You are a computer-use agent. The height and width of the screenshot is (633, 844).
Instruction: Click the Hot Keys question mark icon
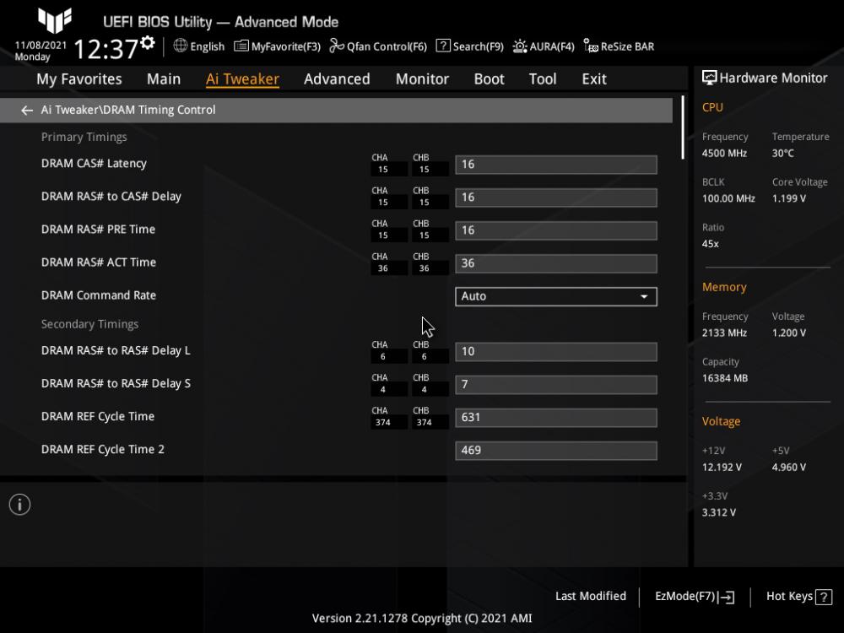point(824,597)
